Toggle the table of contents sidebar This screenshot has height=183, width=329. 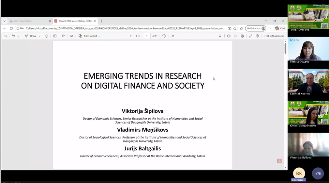pyautogui.click(x=6, y=36)
